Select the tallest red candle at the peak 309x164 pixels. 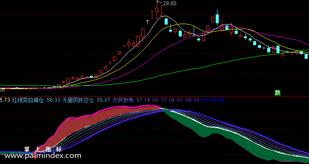coord(157,10)
